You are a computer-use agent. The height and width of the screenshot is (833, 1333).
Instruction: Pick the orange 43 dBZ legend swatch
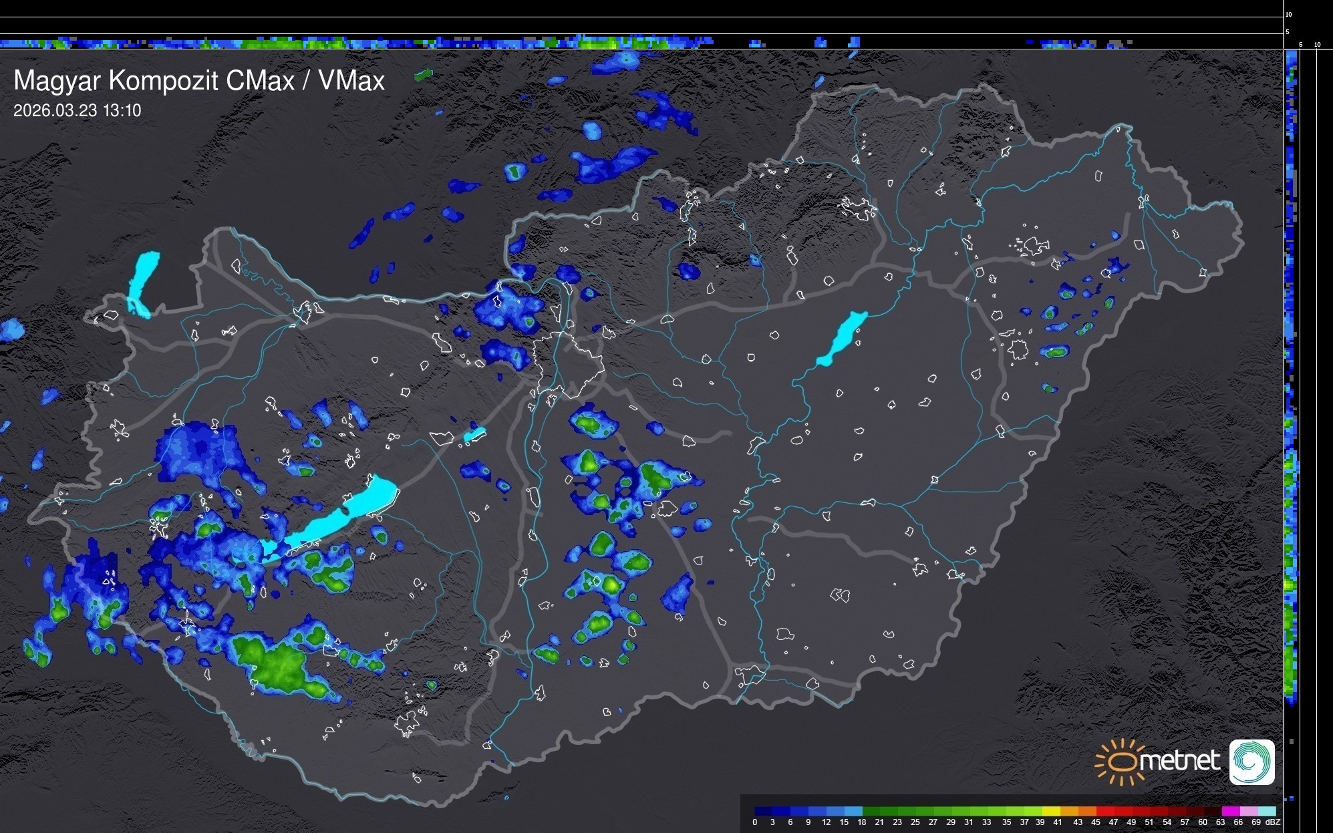pyautogui.click(x=1087, y=811)
